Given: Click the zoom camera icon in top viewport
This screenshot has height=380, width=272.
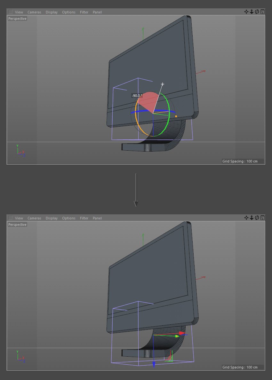Looking at the screenshot, I should point(252,12).
